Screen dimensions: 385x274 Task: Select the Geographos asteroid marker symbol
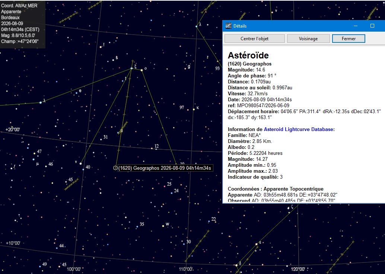pyautogui.click(x=115, y=168)
